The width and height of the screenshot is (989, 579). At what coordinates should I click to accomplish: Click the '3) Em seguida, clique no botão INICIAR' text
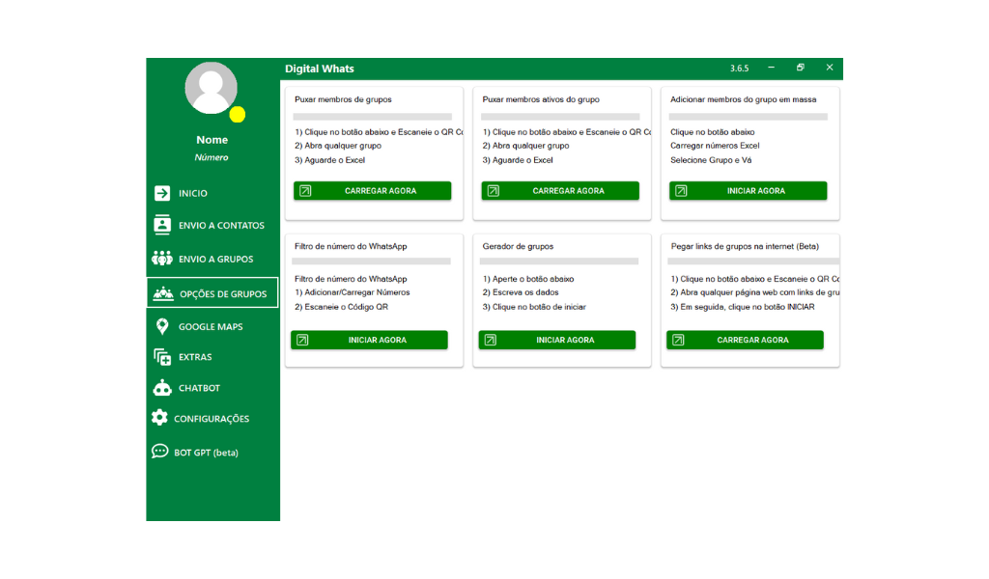pos(743,307)
